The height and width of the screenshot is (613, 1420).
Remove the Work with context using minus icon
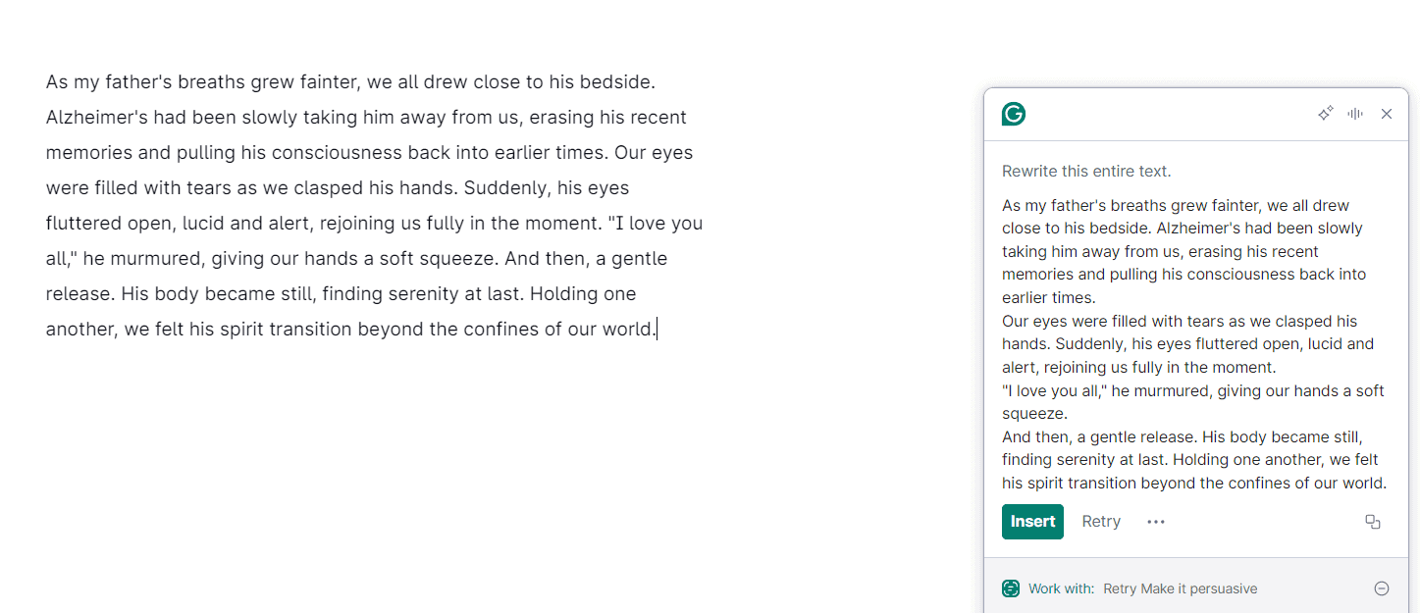[1382, 588]
